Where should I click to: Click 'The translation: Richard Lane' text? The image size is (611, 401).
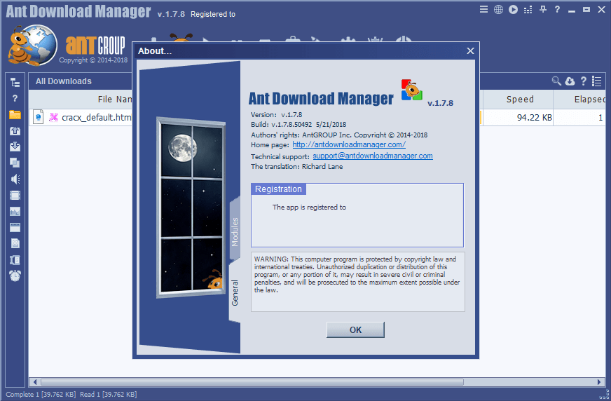point(297,166)
